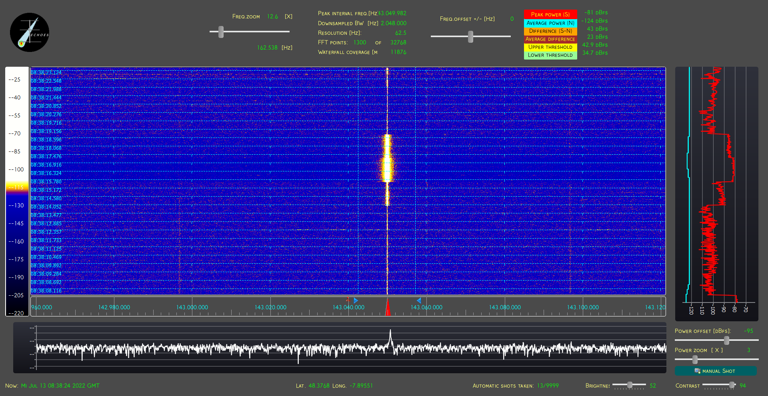Click the blue left-pointing frequency marker arrow

pos(419,300)
